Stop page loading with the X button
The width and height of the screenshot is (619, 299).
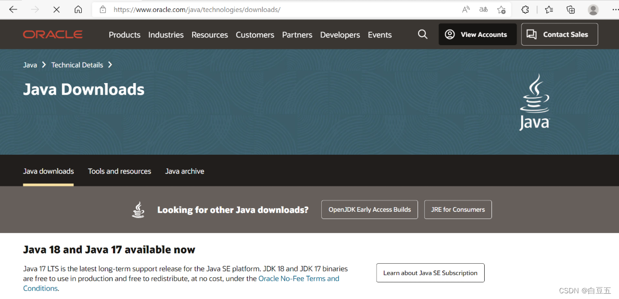point(56,9)
